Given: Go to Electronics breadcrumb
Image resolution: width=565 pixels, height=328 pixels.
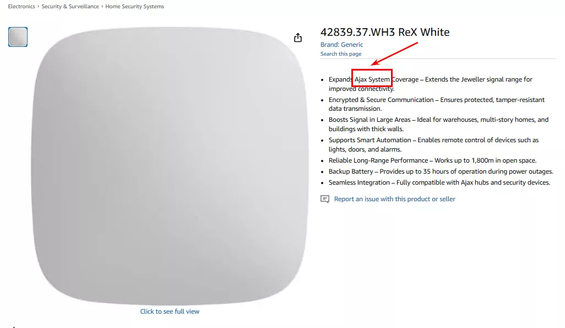Looking at the screenshot, I should [x=21, y=7].
